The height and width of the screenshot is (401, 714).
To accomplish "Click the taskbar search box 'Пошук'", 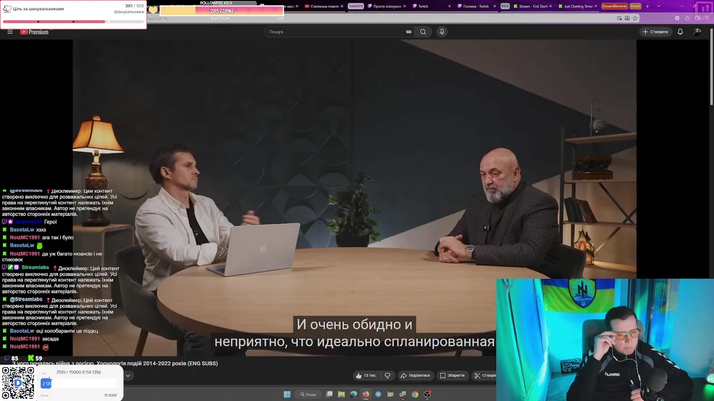I will 308,394.
